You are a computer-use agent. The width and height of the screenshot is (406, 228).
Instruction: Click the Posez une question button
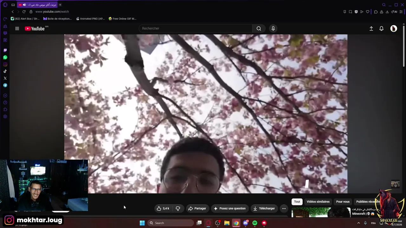[230, 208]
